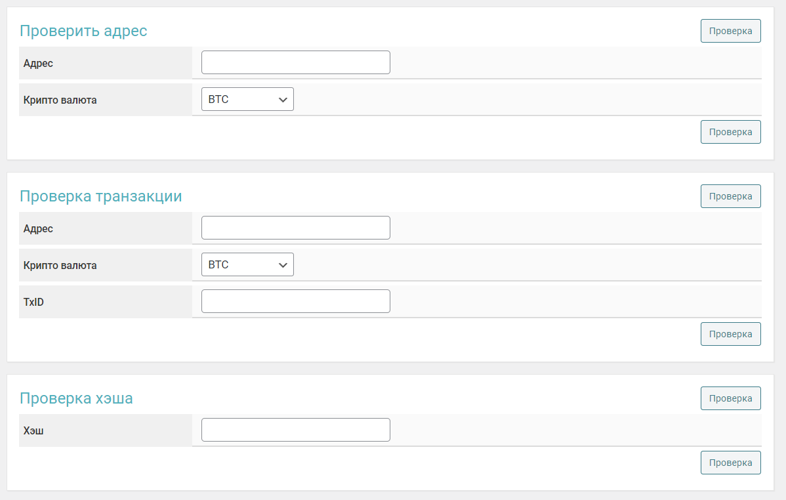Screen dimensions: 786x500
Task: Click the Проверка button beside the Проверить адрес heading
Action: click(x=730, y=31)
